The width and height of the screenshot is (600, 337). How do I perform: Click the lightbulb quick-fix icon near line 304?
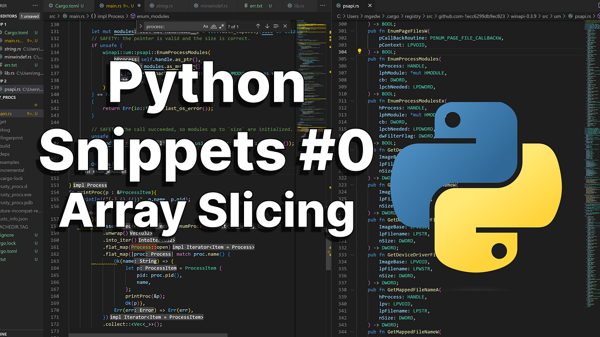[x=358, y=51]
